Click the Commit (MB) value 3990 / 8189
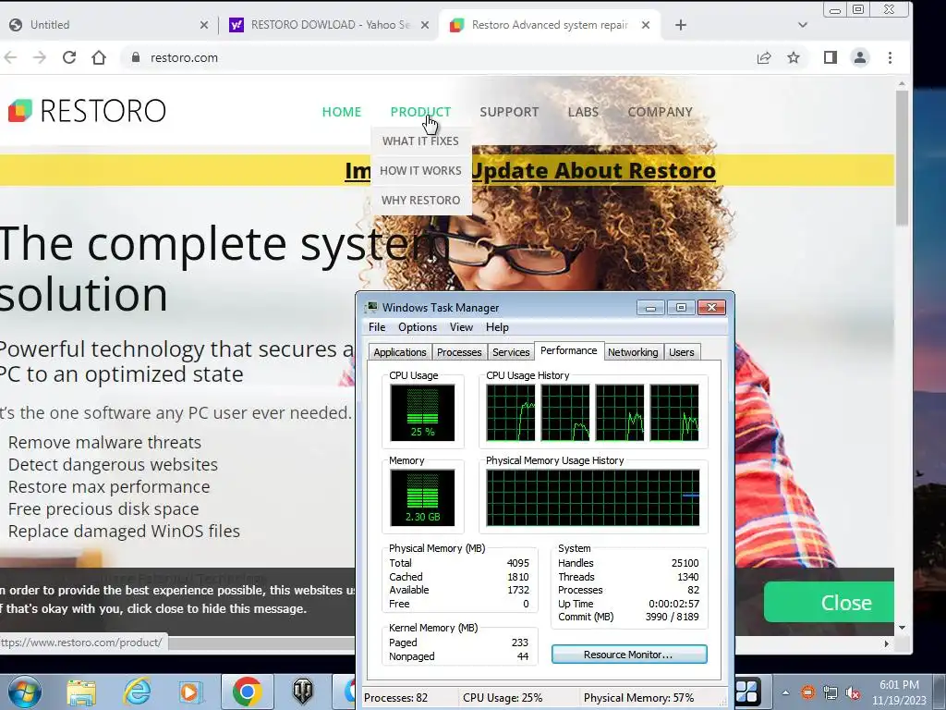946x710 pixels. [673, 617]
